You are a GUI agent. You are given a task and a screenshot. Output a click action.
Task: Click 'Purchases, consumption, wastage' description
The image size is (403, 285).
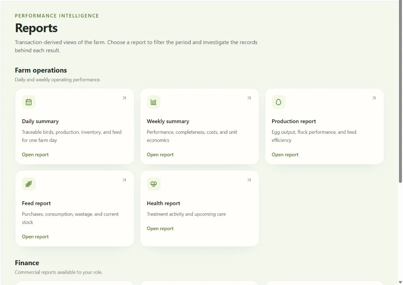70,218
